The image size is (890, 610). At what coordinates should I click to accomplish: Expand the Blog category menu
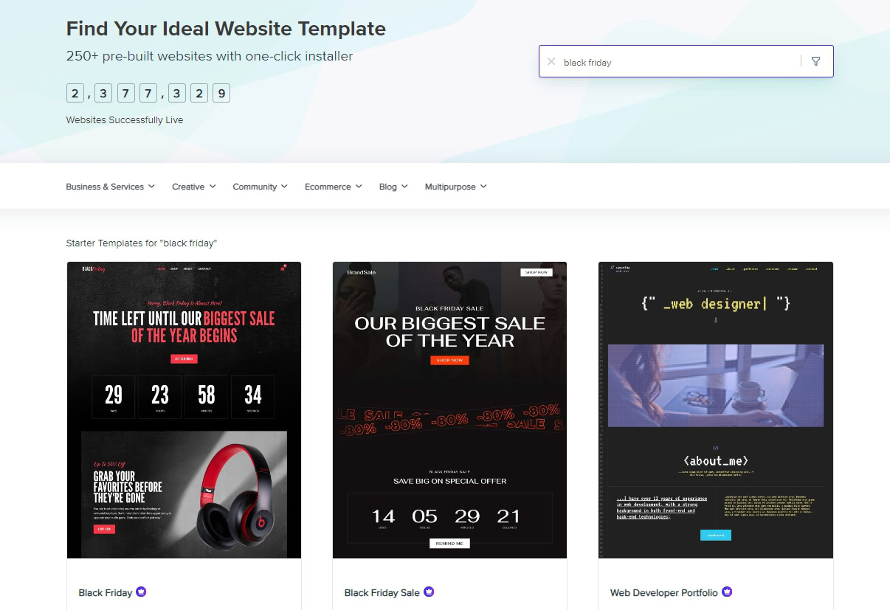tap(393, 187)
